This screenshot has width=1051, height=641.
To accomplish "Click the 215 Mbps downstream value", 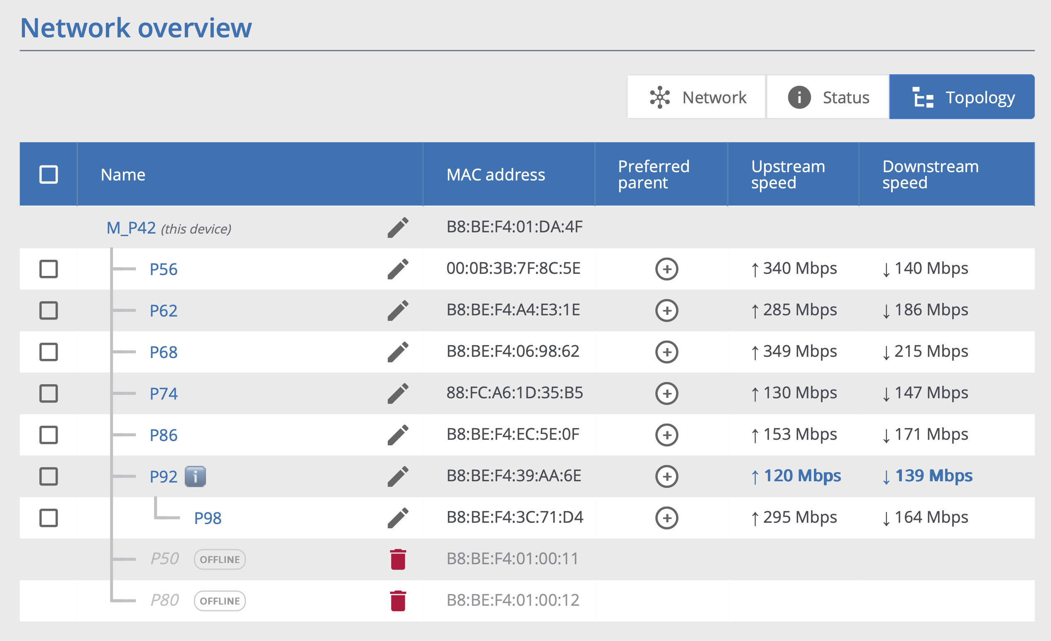I will (x=925, y=351).
